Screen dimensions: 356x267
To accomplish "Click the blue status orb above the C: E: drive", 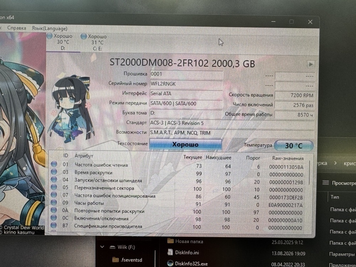I will (84, 36).
